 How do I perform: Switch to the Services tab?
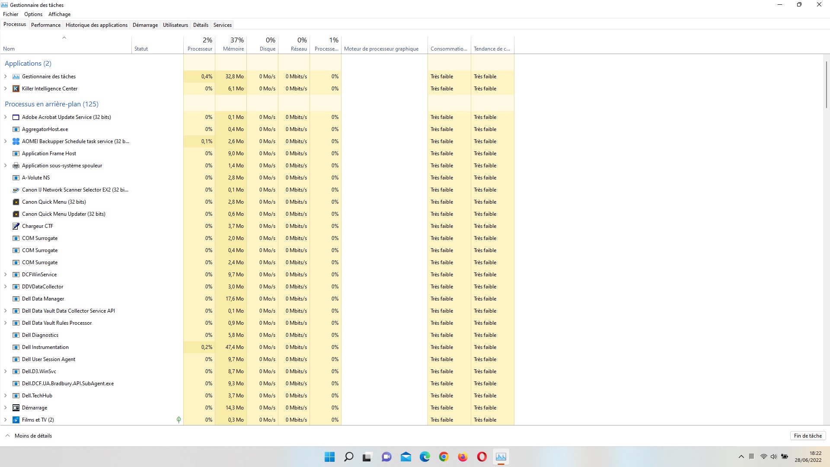tap(223, 25)
